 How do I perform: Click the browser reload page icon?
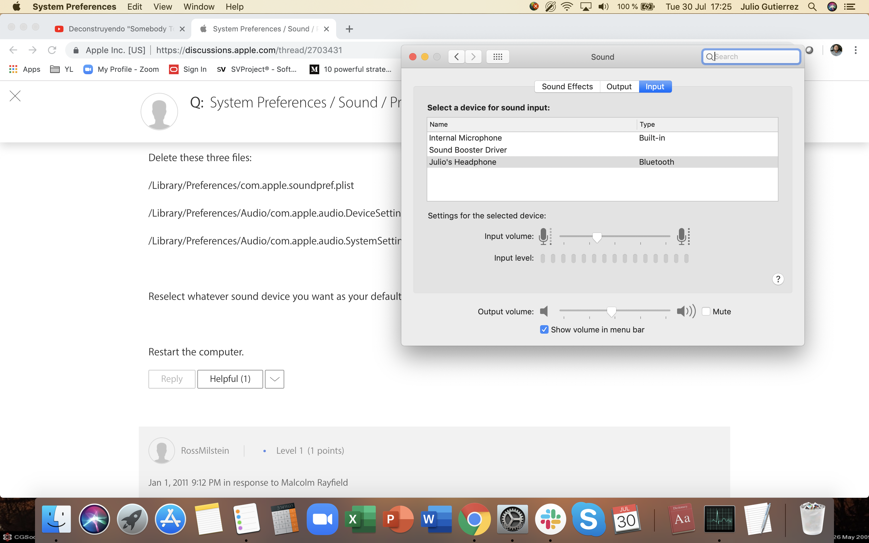(x=52, y=50)
